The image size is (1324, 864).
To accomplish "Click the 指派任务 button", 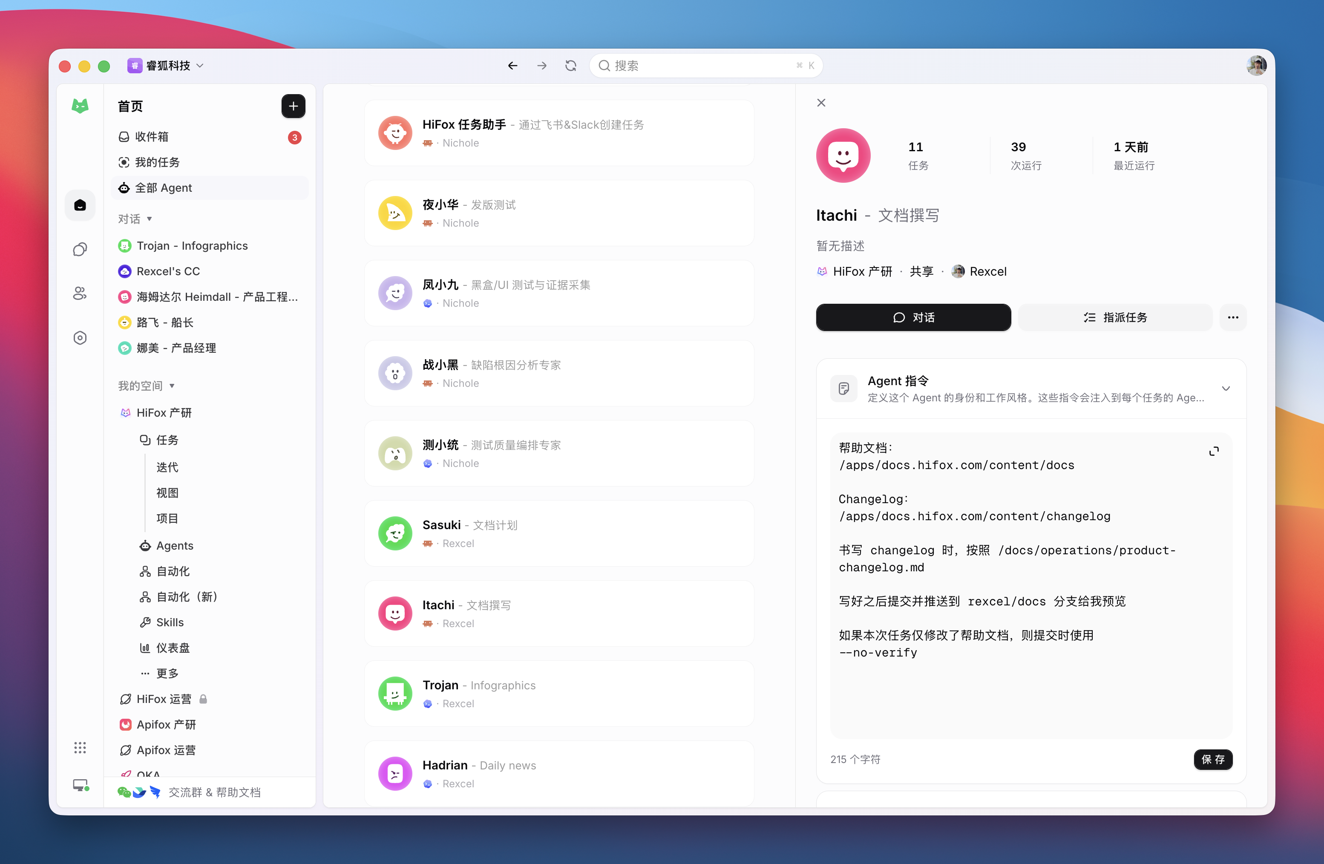I will [1115, 317].
